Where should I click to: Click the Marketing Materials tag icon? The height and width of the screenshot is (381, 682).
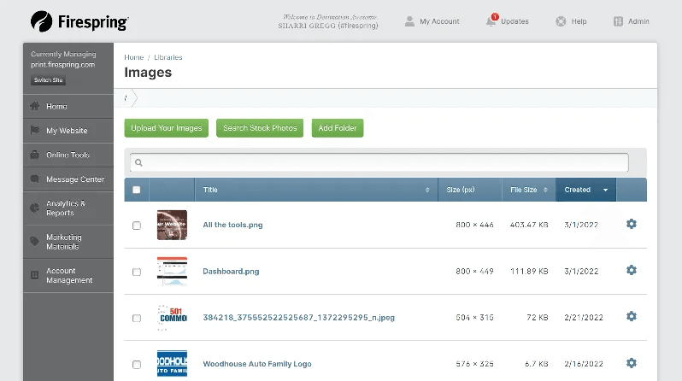click(x=35, y=242)
